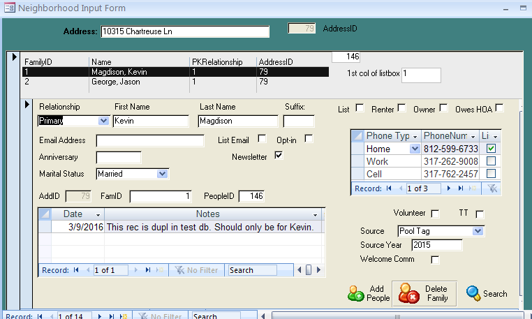
Task: Uncheck the Newsletter checkbox
Action: point(279,156)
